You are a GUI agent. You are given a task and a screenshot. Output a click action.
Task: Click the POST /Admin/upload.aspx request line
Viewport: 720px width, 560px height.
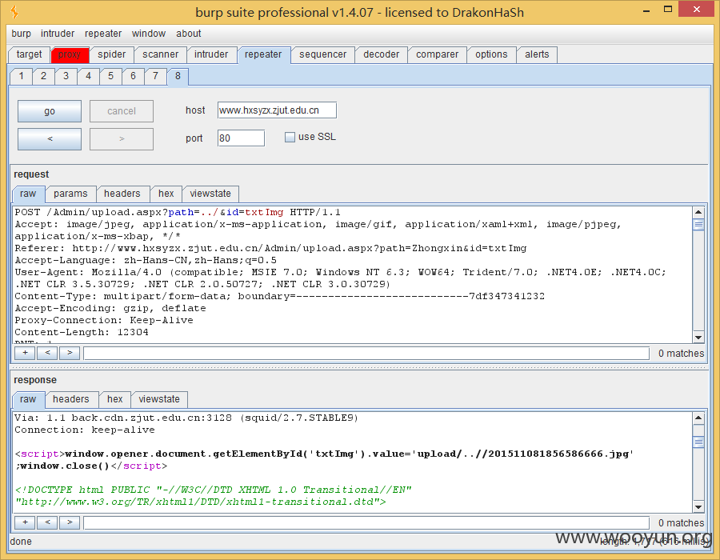[178, 212]
